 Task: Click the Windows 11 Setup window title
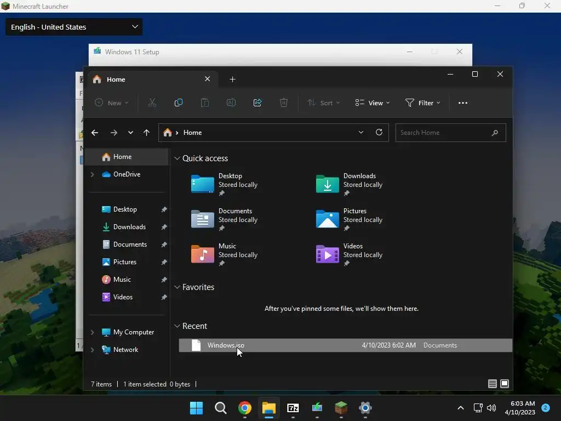[x=132, y=52]
